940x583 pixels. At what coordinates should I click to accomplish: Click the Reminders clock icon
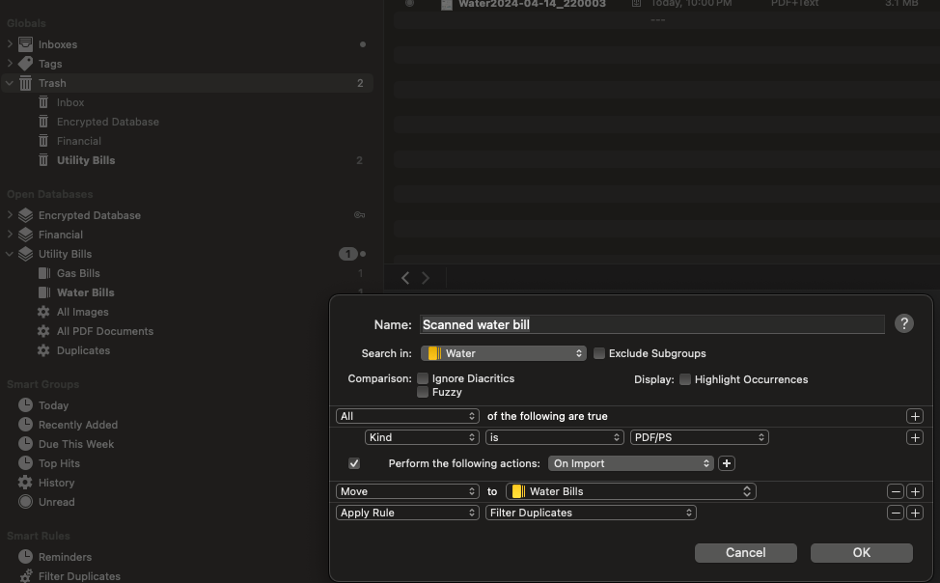click(25, 557)
